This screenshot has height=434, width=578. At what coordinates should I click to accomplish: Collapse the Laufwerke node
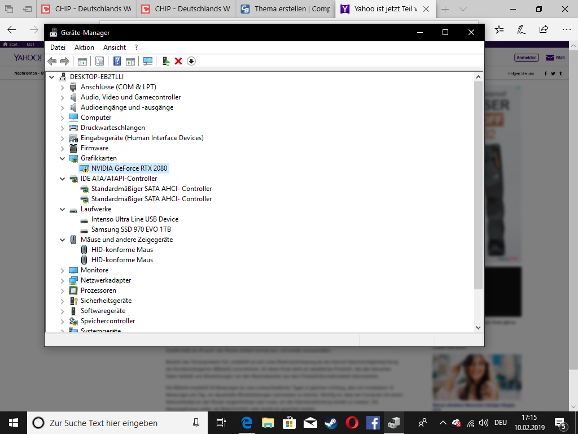[x=62, y=209]
